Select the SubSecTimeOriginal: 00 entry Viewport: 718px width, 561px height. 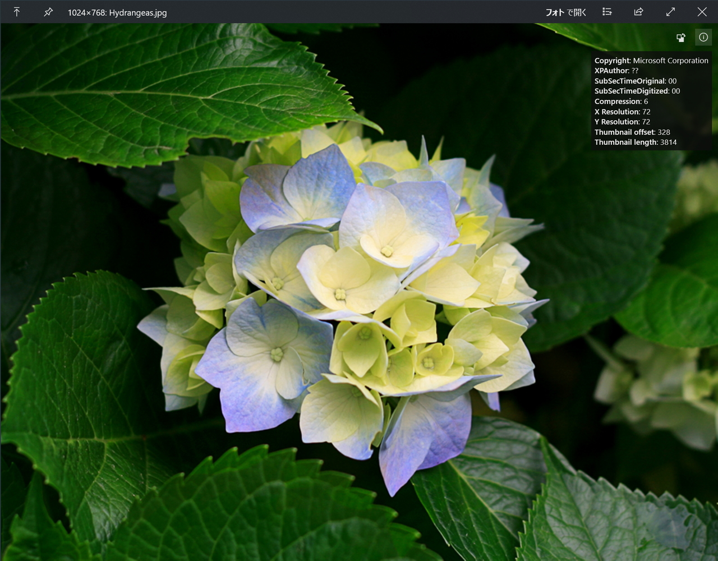636,81
